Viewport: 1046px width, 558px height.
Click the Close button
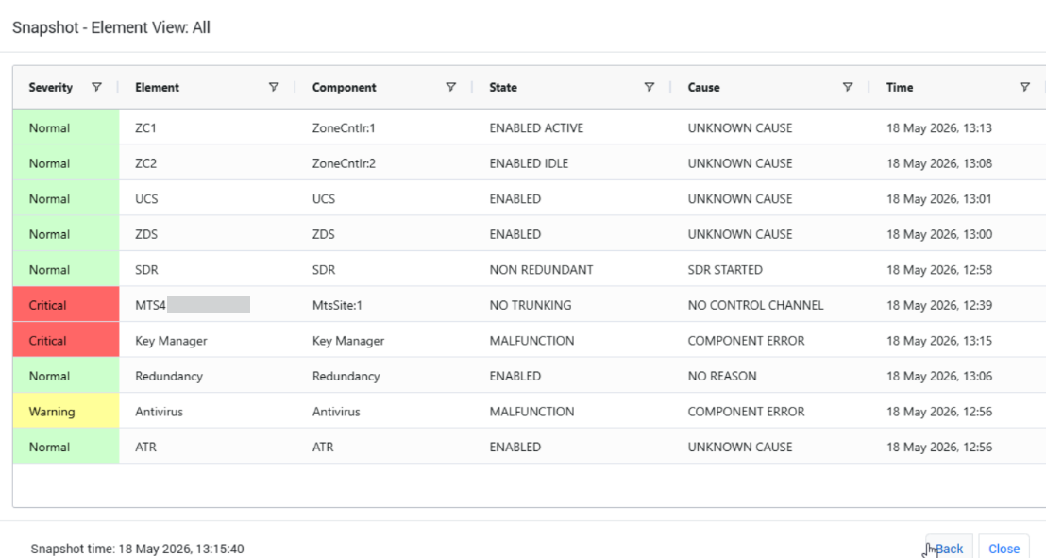point(1004,549)
